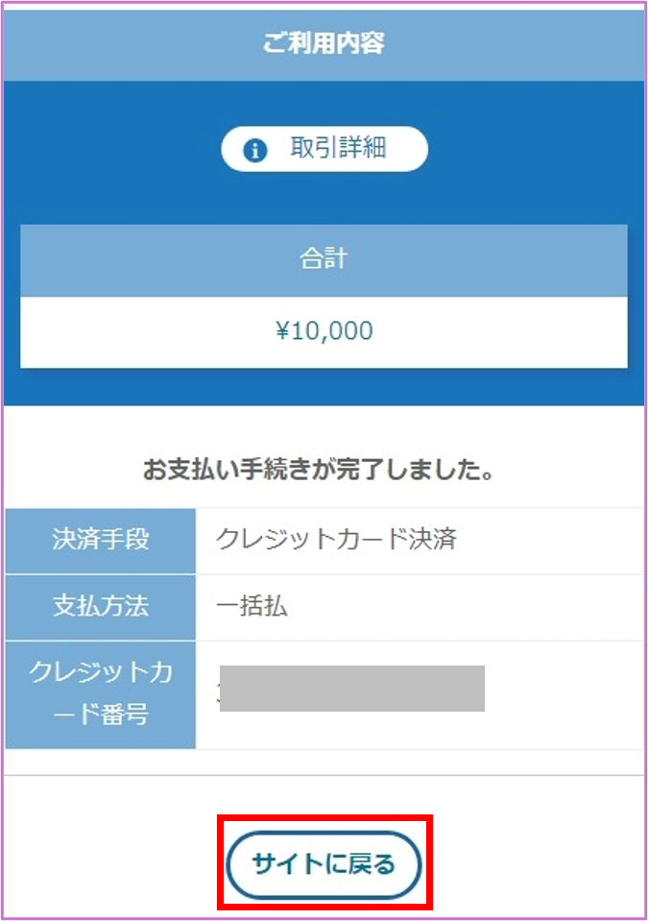This screenshot has width=648, height=921.
Task: Click the ¥10,000 amount
Action: [324, 331]
